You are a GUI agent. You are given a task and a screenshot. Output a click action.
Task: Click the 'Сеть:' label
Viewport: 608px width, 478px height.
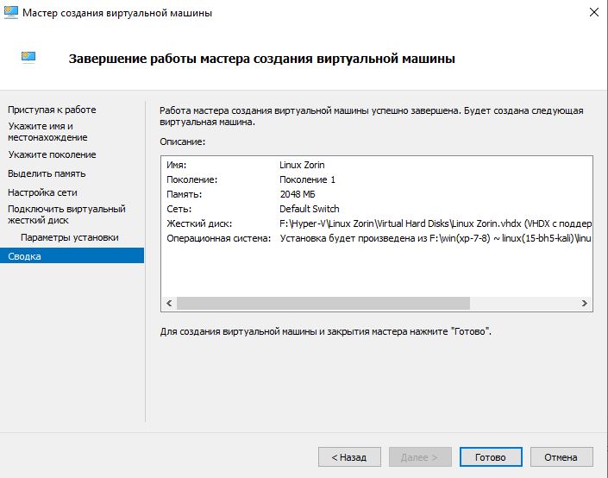click(179, 209)
